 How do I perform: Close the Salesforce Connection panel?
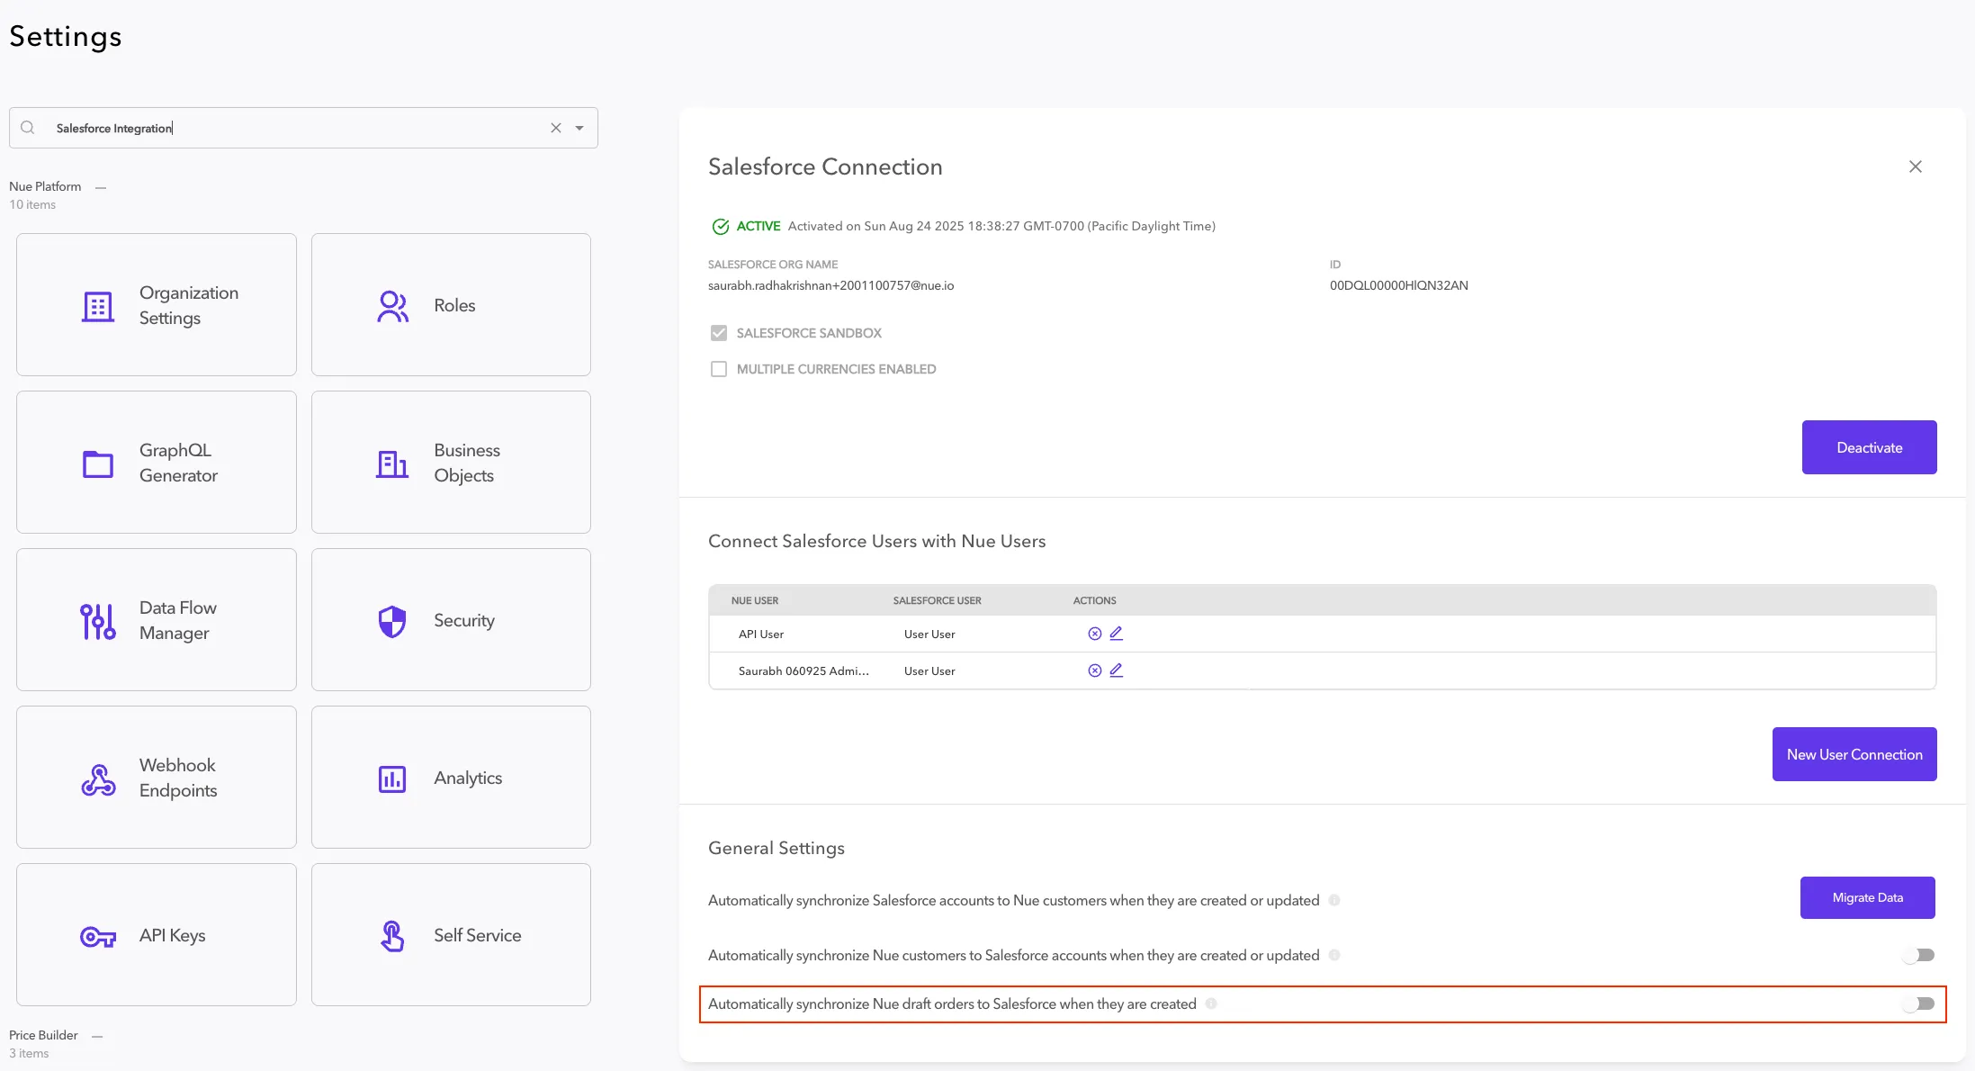(1916, 166)
